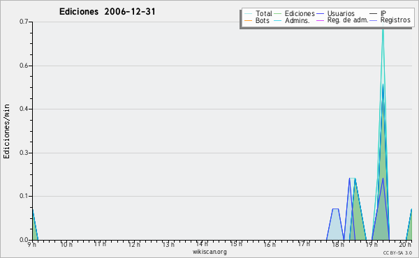
Task: Click the 15 h x-axis label
Action: click(236, 244)
